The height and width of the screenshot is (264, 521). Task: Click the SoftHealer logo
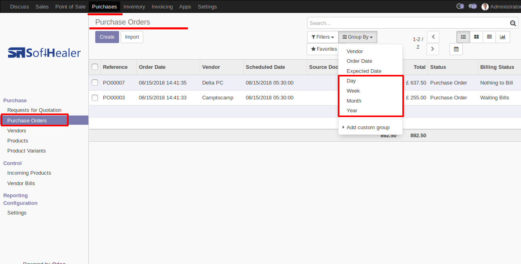44,53
